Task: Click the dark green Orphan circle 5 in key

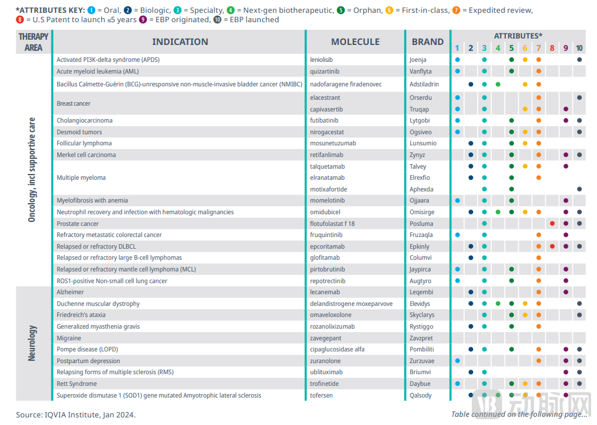Action: coord(341,11)
